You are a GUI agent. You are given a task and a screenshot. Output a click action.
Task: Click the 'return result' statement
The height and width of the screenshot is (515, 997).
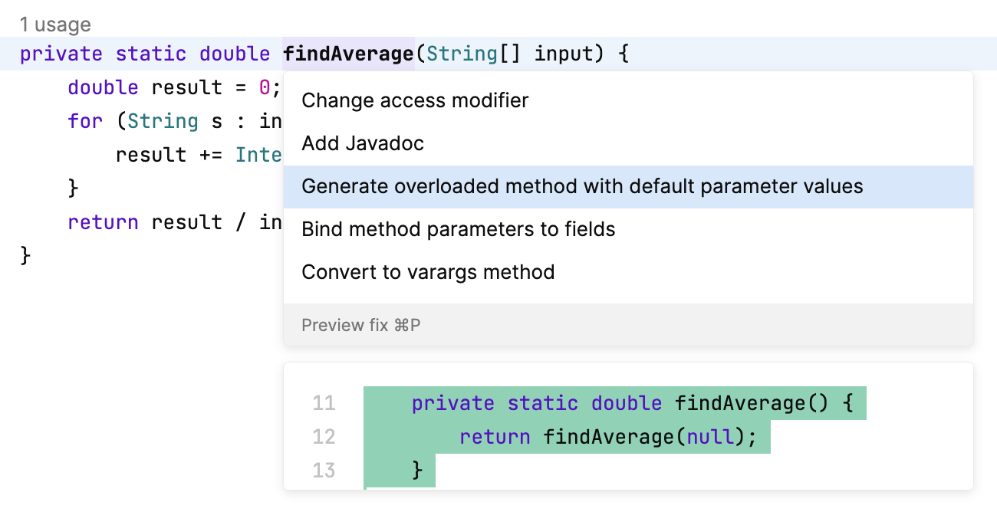(152, 222)
